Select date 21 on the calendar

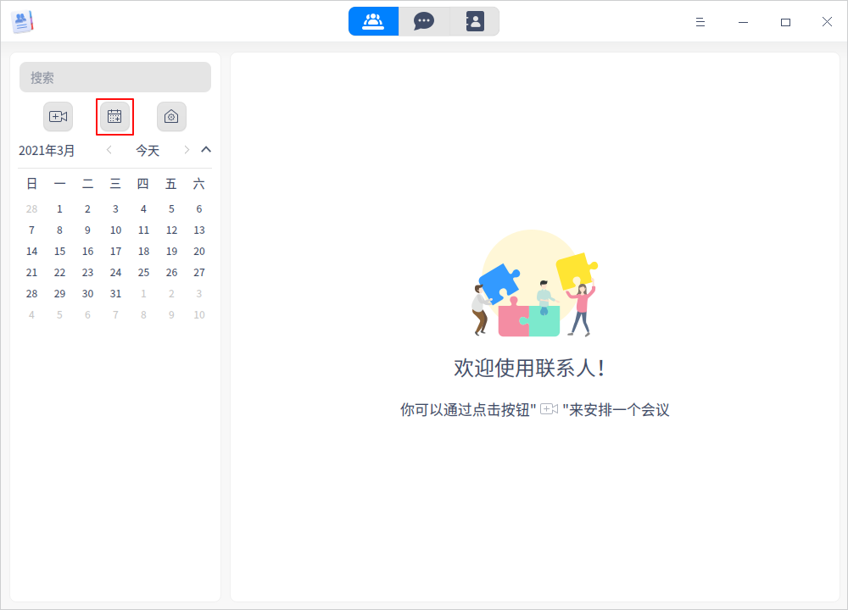[32, 272]
